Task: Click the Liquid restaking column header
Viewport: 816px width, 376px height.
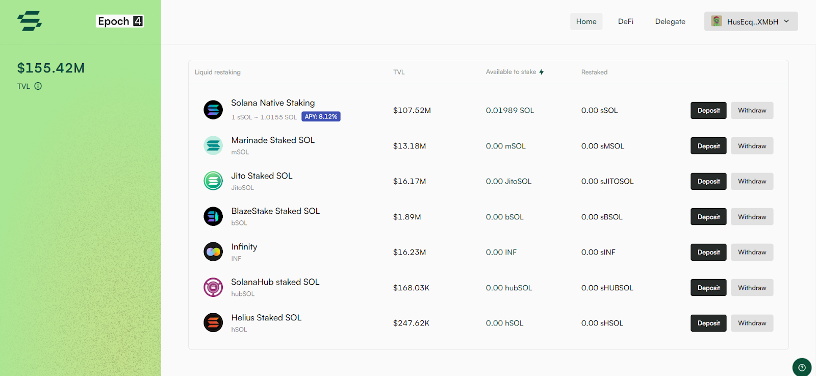Action: coord(218,72)
